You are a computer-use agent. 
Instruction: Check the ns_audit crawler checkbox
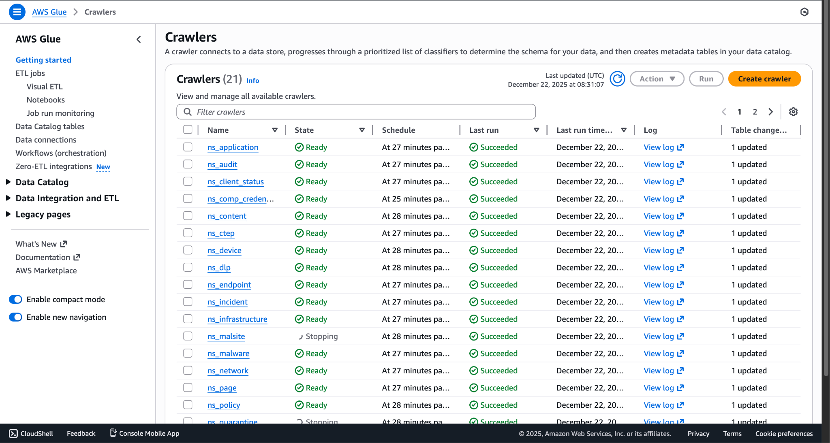tap(188, 164)
